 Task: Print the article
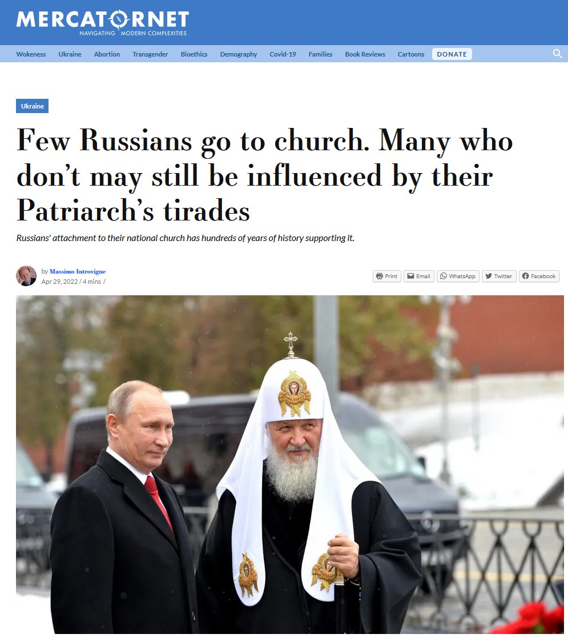(x=386, y=276)
